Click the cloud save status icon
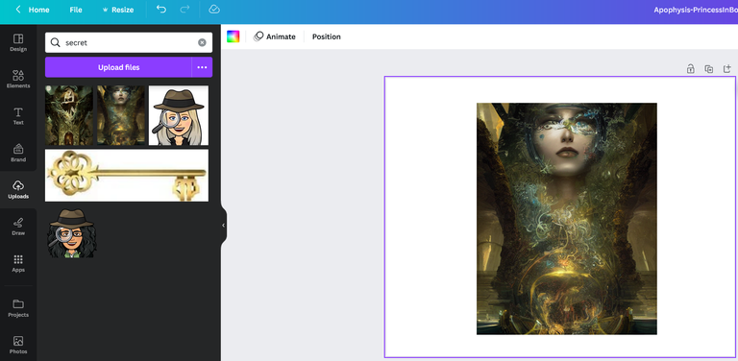This screenshot has height=361, width=738. click(x=214, y=10)
